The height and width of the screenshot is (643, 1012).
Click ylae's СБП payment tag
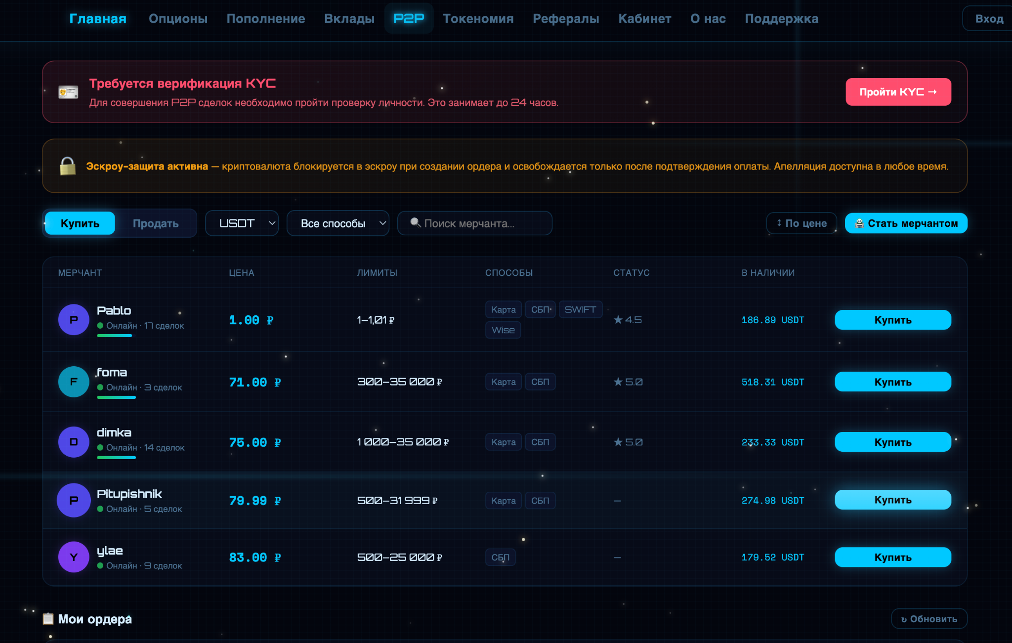500,557
